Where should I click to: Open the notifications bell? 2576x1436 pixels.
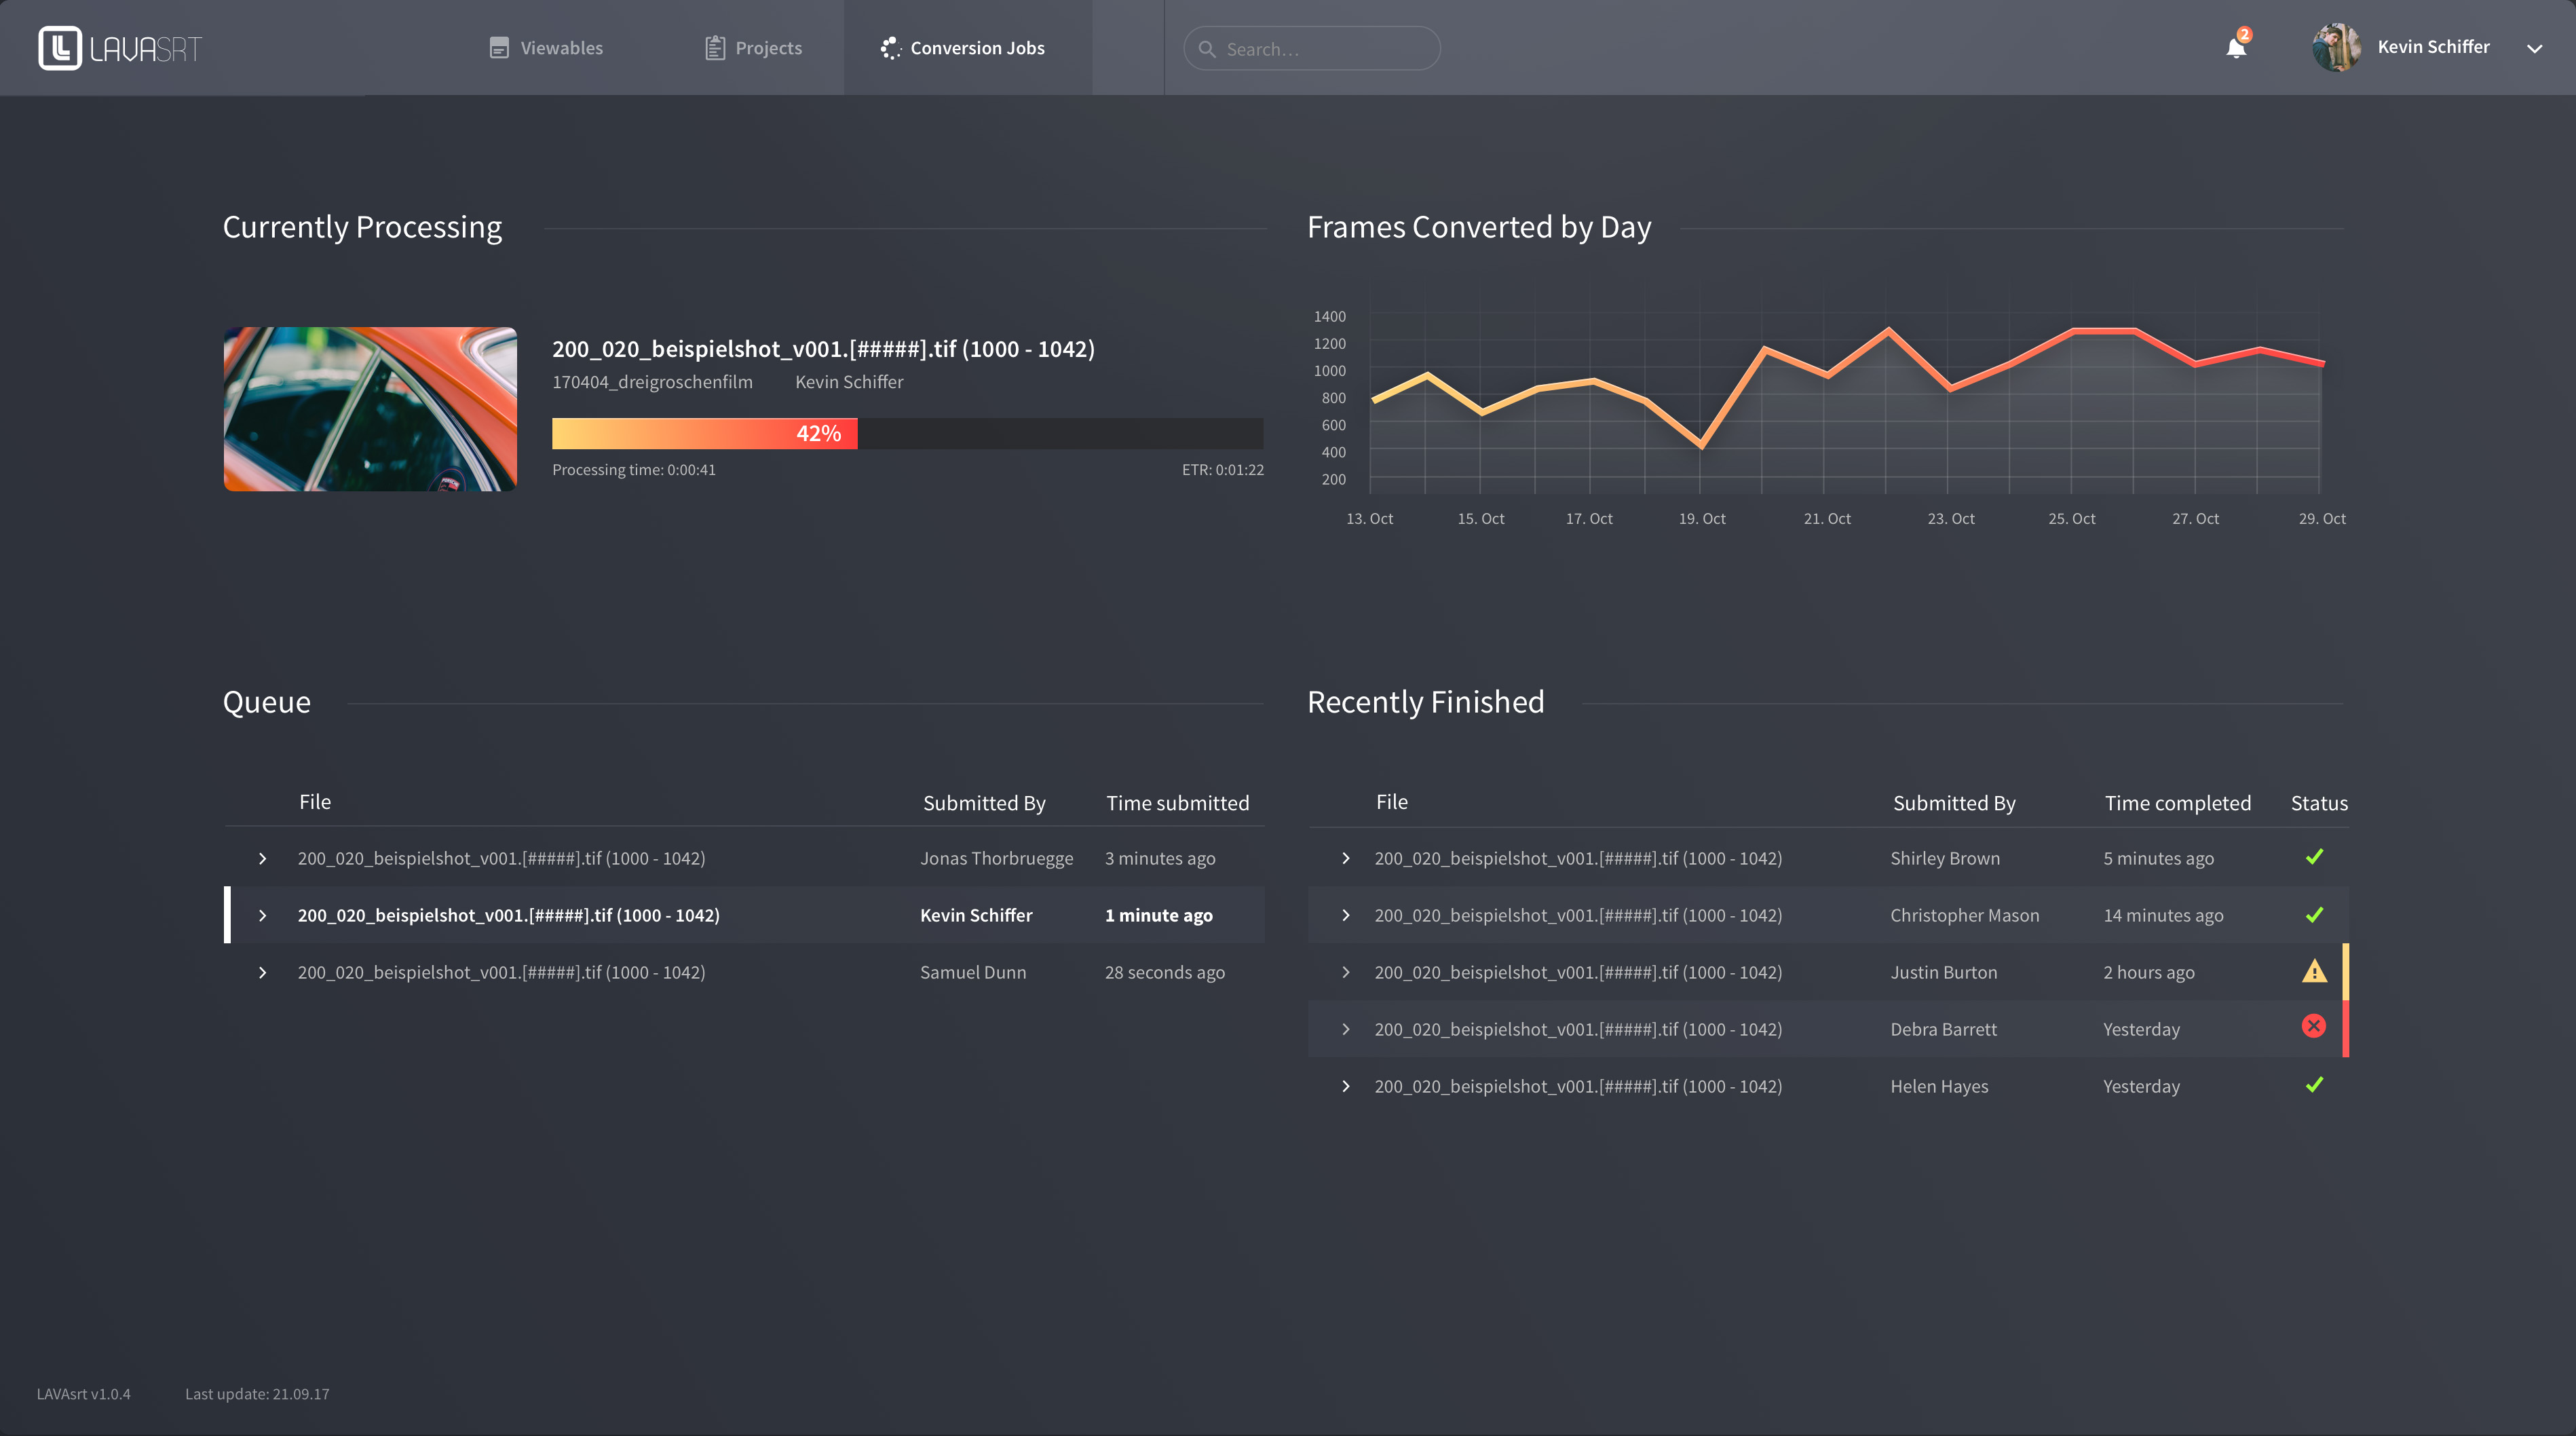pos(2236,48)
